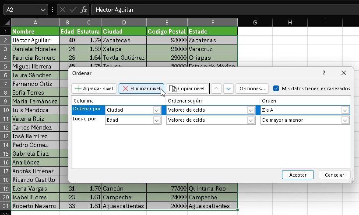Move sort level down with arrow
The height and width of the screenshot is (215, 359).
(228, 89)
